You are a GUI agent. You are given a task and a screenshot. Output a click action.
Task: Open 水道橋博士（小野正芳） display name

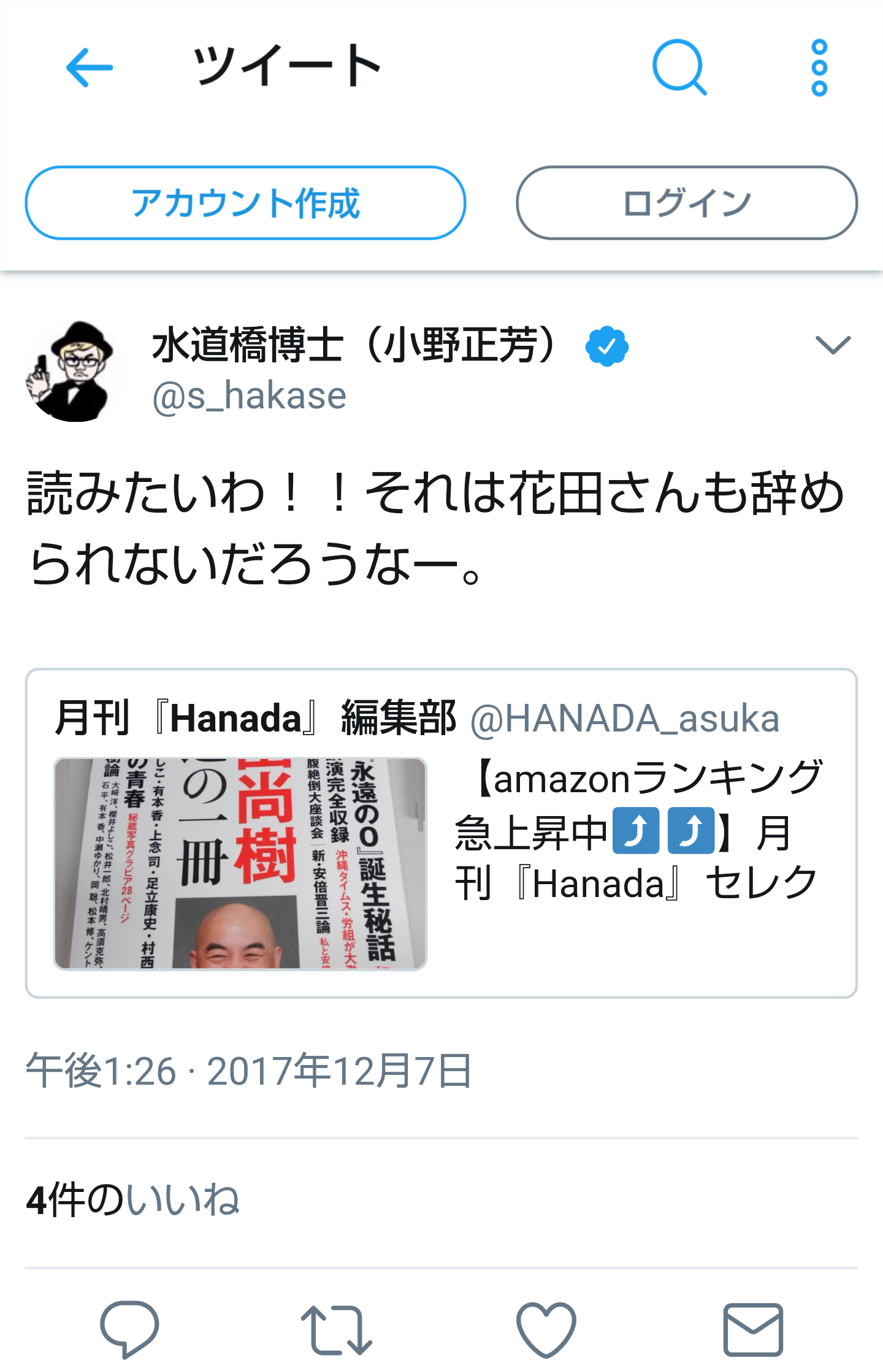tap(358, 345)
